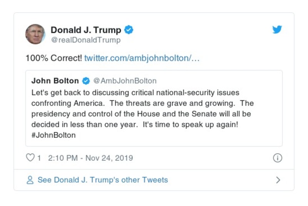Click the "100% Correct!" tweet text
This screenshot has height=206, width=308.
[x=54, y=58]
